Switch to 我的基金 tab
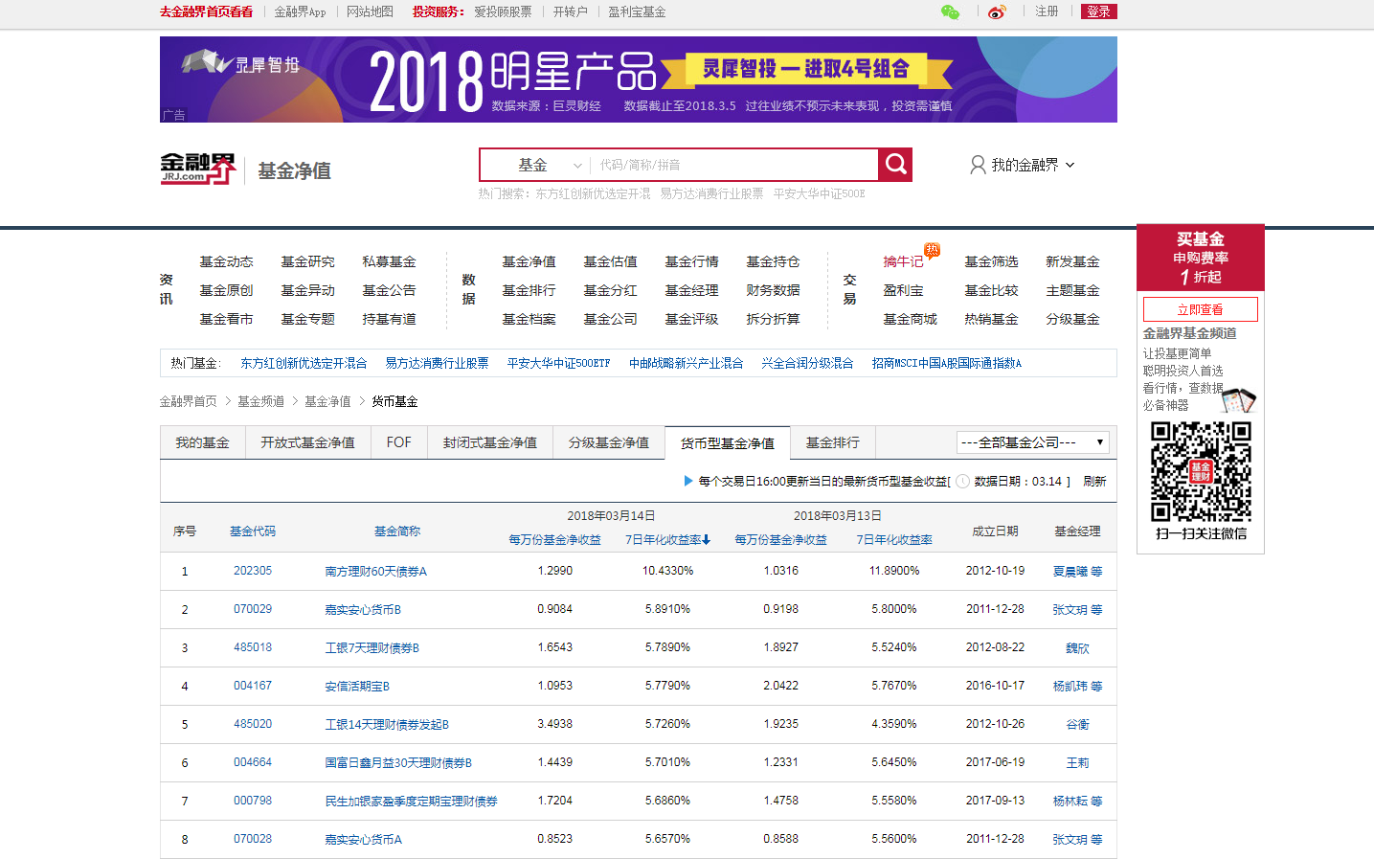Image resolution: width=1374 pixels, height=859 pixels. (x=202, y=442)
